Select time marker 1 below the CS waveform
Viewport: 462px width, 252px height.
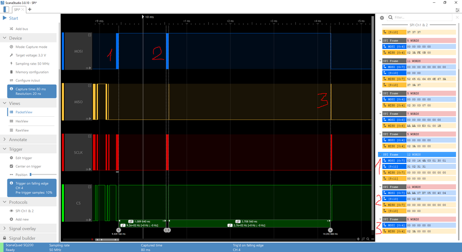pyautogui.click(x=119, y=230)
